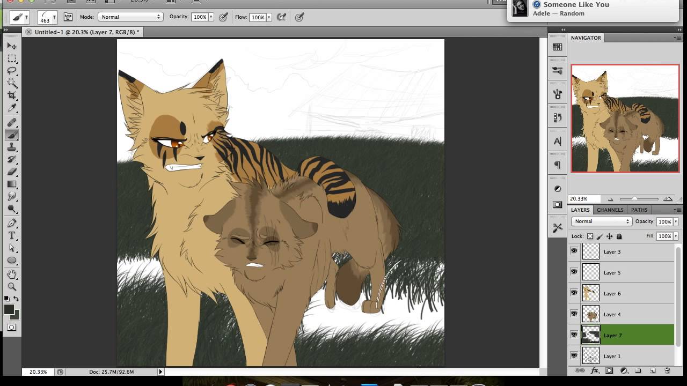This screenshot has width=687, height=386.
Task: Open the brush Opacity slider arrow
Action: tap(210, 17)
